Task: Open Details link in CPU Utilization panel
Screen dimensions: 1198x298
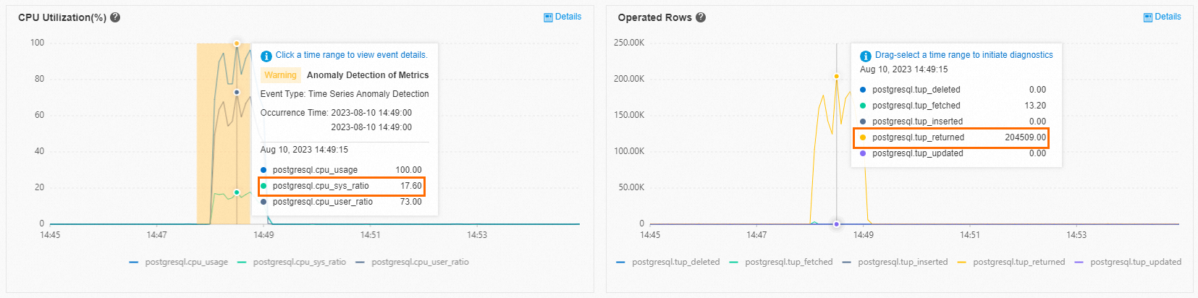Action: coord(562,17)
